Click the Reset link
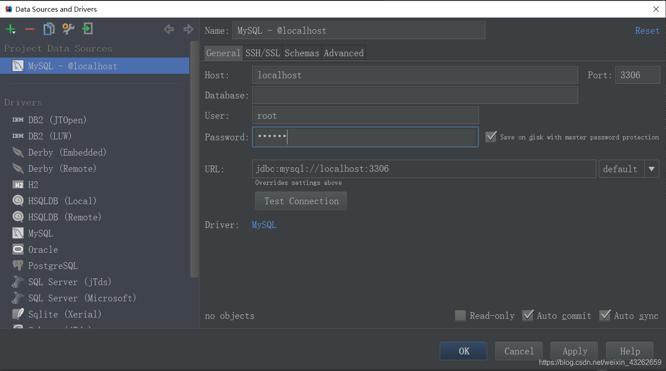The image size is (666, 371). click(x=647, y=31)
